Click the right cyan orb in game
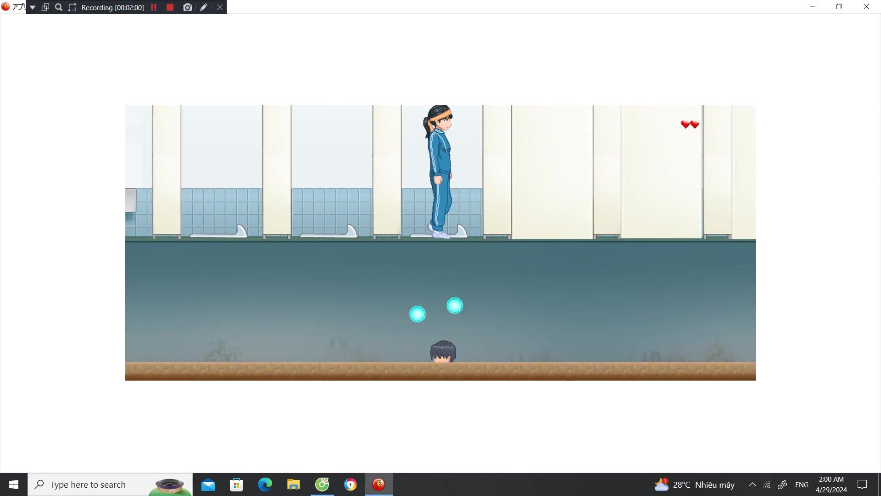Viewport: 881px width, 496px height. click(455, 305)
